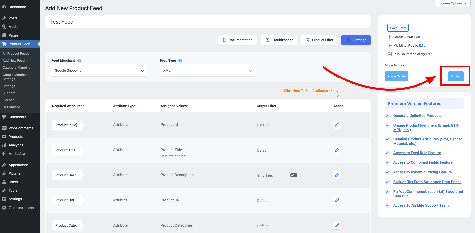Open Exclude Tax From Structured Data Prices link

tap(427, 182)
